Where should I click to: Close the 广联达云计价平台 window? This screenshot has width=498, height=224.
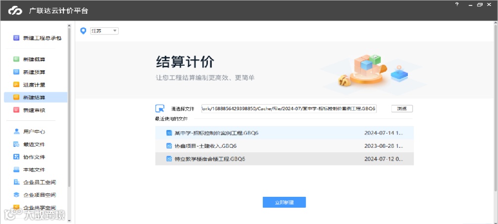pos(489,4)
